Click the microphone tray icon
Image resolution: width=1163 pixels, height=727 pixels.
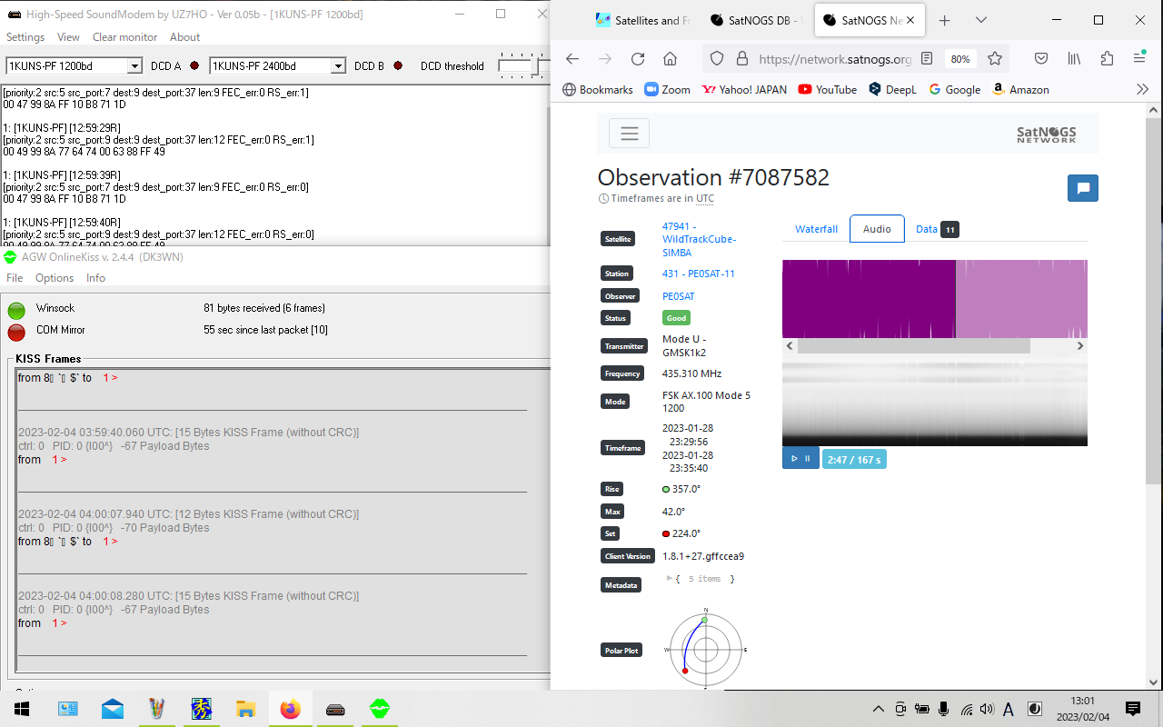[944, 709]
